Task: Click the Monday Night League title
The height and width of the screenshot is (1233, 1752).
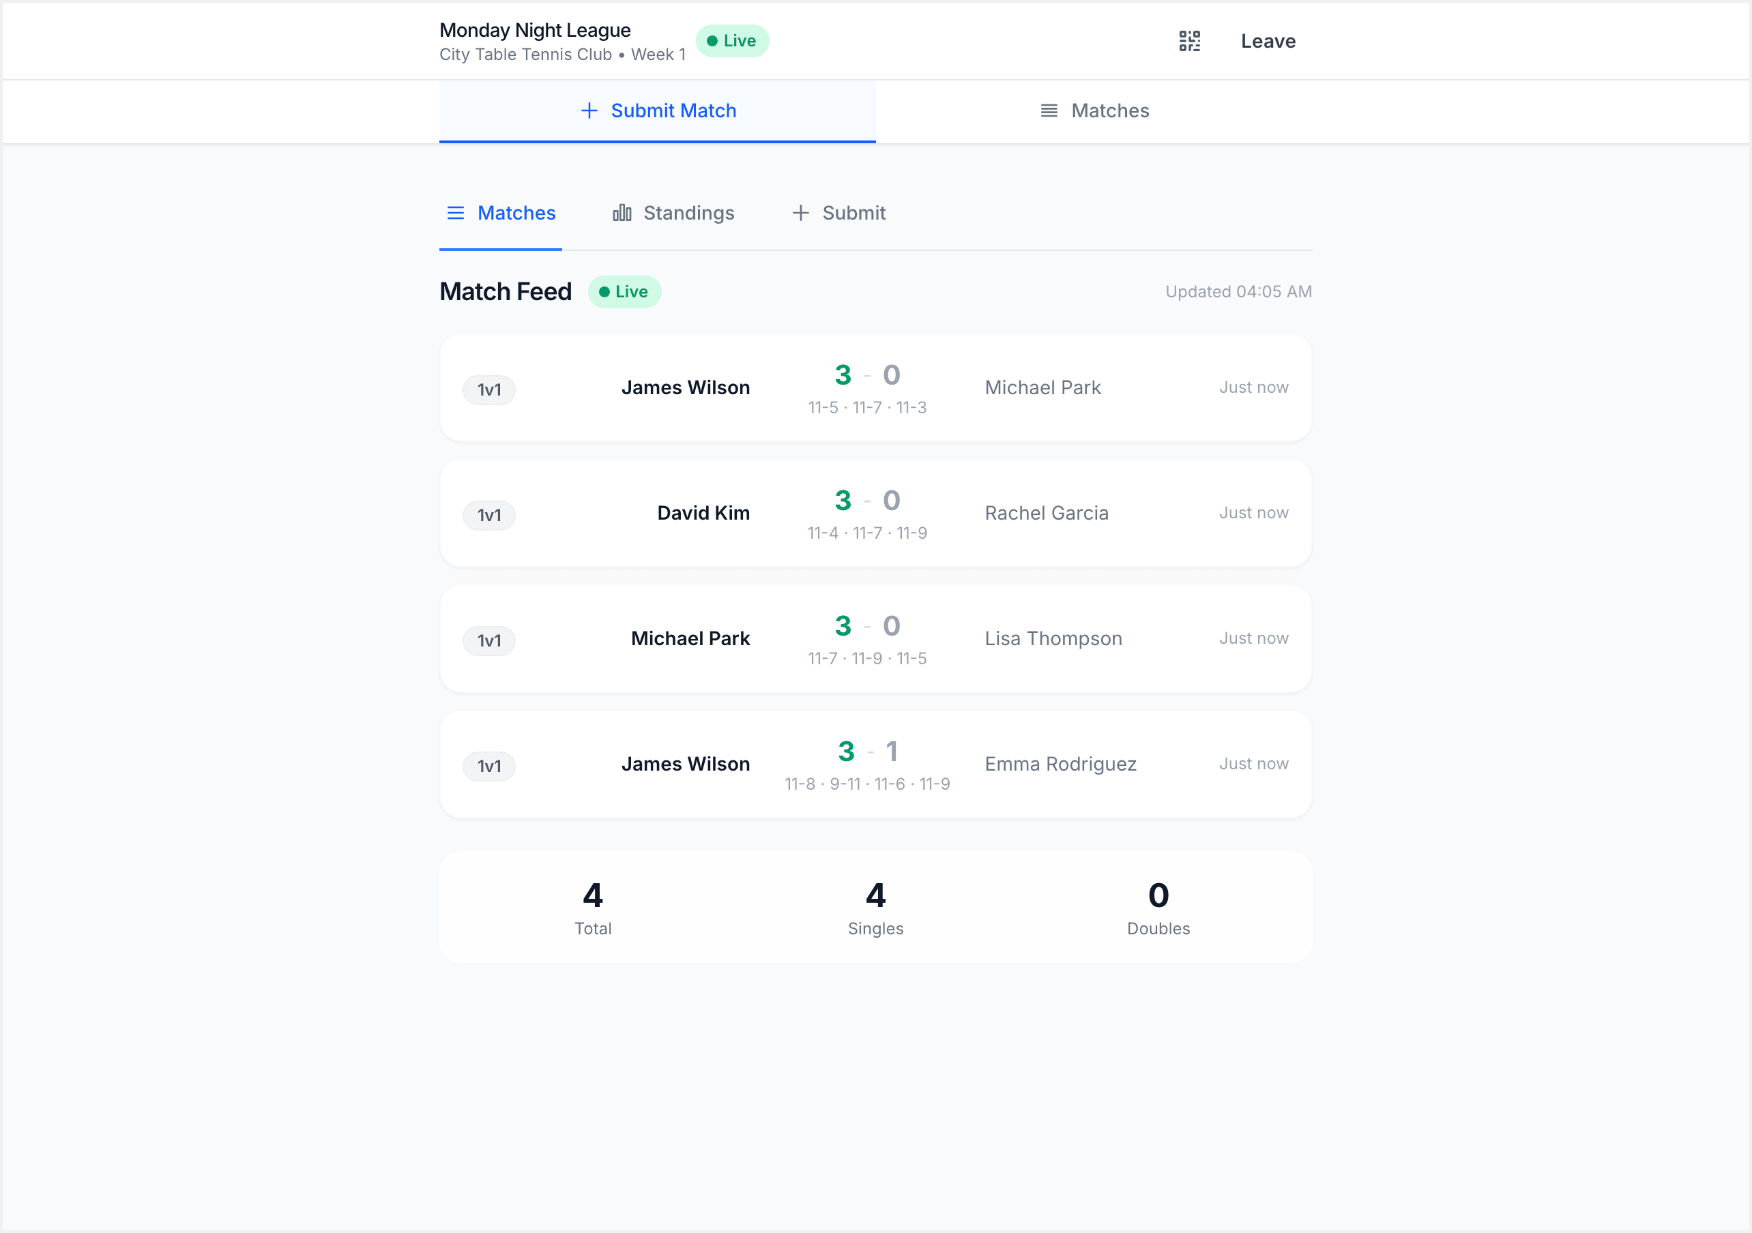Action: coord(535,30)
